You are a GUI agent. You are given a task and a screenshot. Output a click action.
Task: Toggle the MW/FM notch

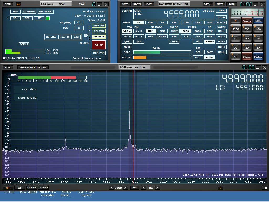coord(64,37)
